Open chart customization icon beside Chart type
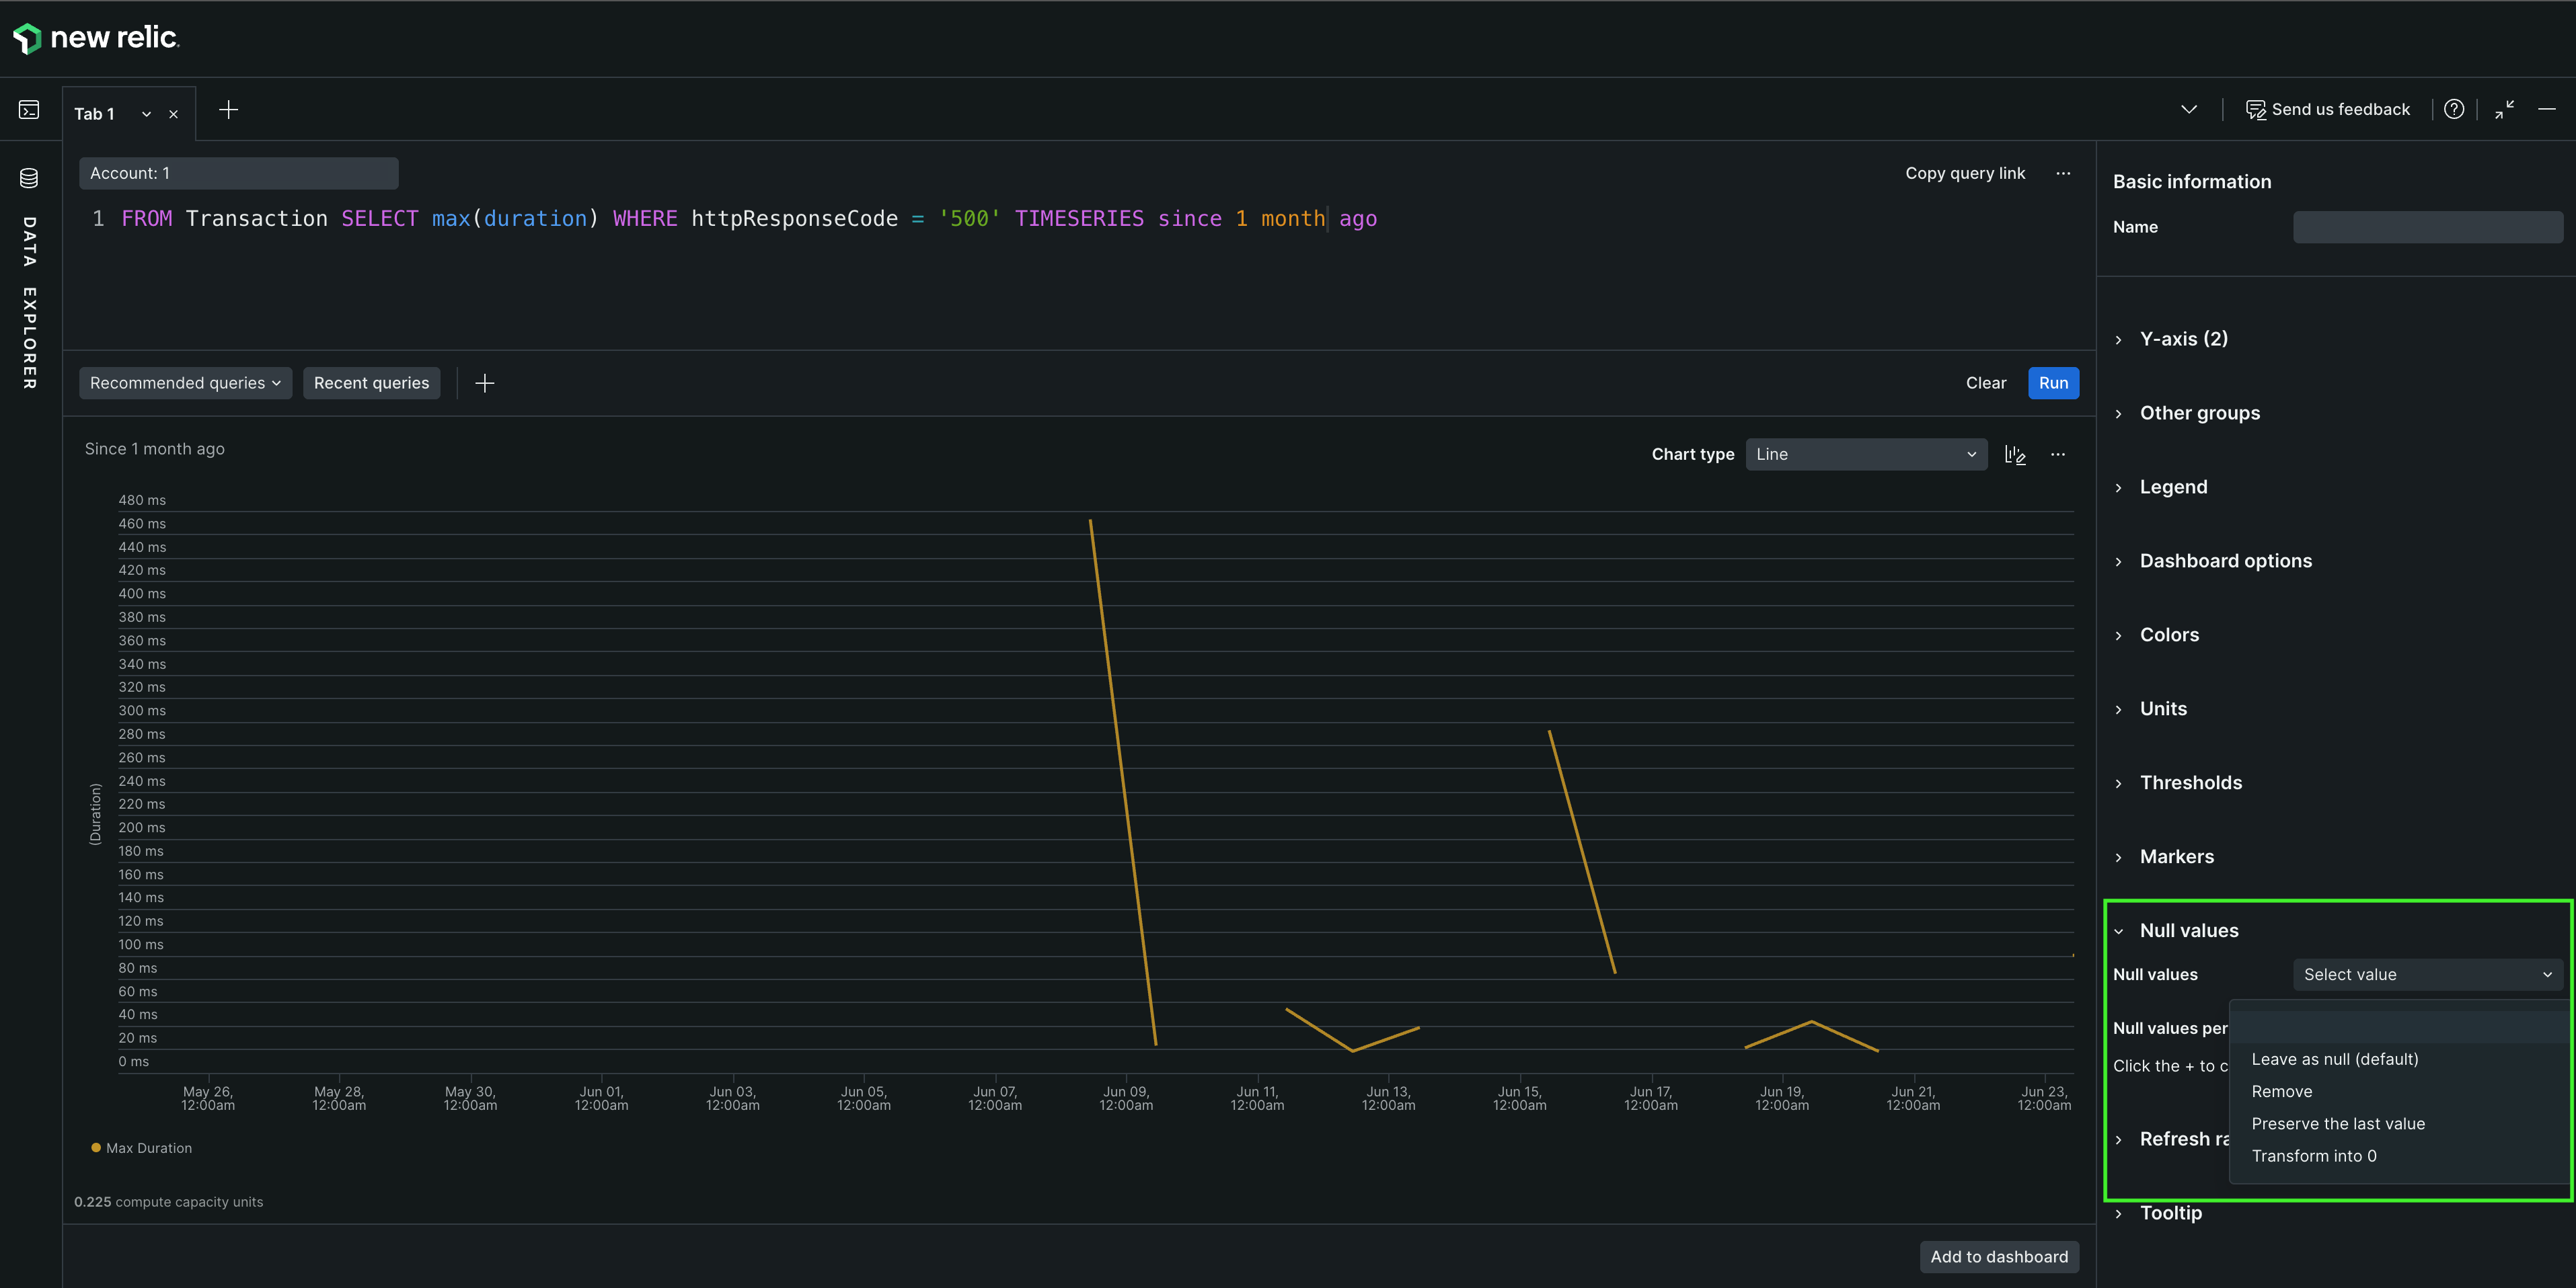The height and width of the screenshot is (1288, 2576). 2015,454
